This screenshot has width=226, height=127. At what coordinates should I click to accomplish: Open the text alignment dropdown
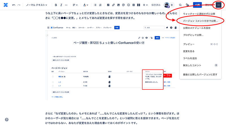[x=75, y=5]
